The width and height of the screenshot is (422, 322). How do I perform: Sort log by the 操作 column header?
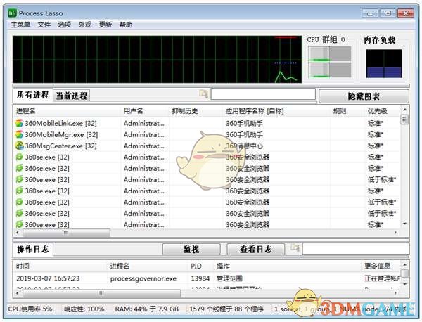click(x=288, y=266)
